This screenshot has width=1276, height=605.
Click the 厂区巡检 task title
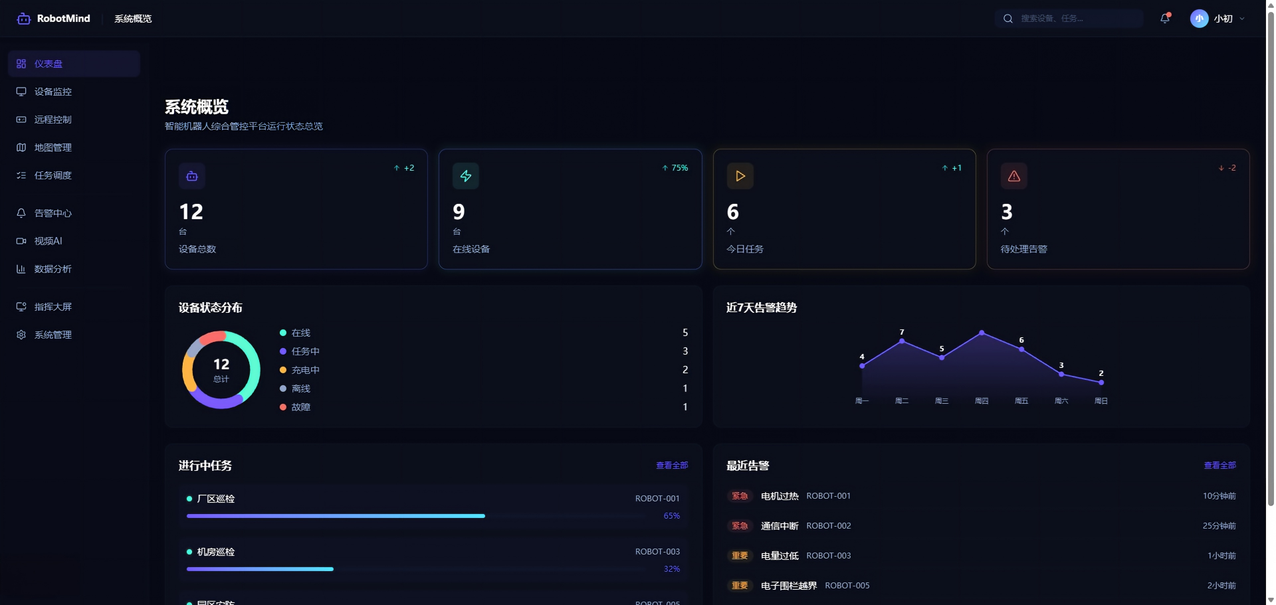(216, 499)
